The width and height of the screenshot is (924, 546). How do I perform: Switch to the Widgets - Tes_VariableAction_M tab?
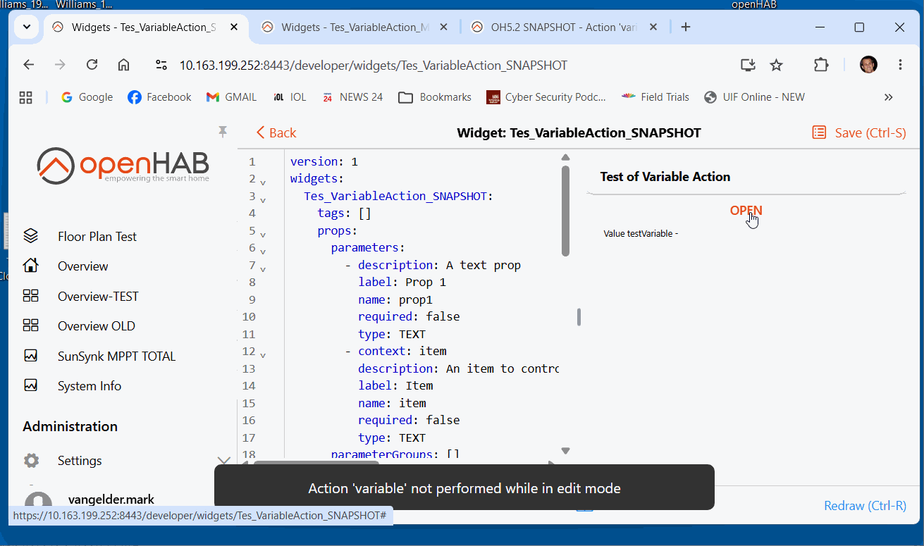coord(355,27)
